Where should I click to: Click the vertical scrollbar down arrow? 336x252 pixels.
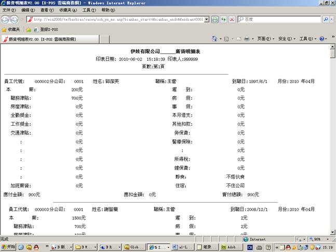click(x=333, y=232)
